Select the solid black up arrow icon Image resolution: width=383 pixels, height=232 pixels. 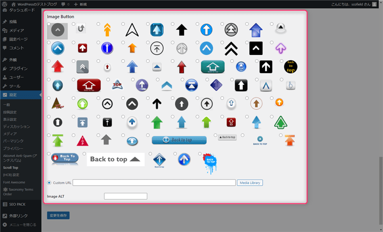pos(181,30)
